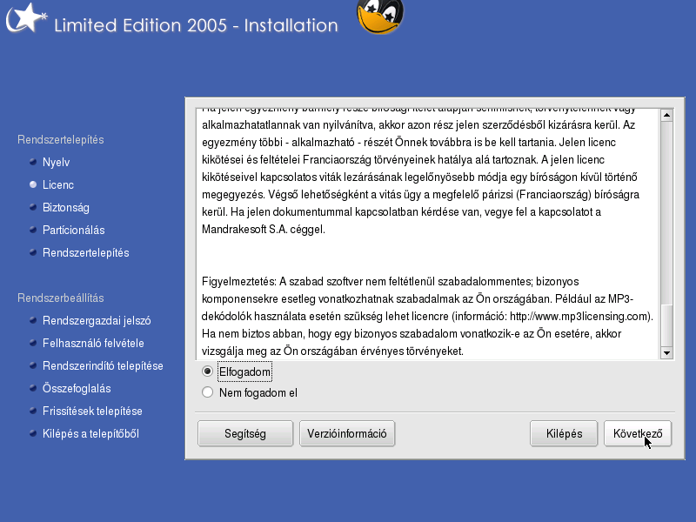Click the bullet beside Frissítések telepítése
Viewport: 696px width, 522px height.
[x=33, y=411]
